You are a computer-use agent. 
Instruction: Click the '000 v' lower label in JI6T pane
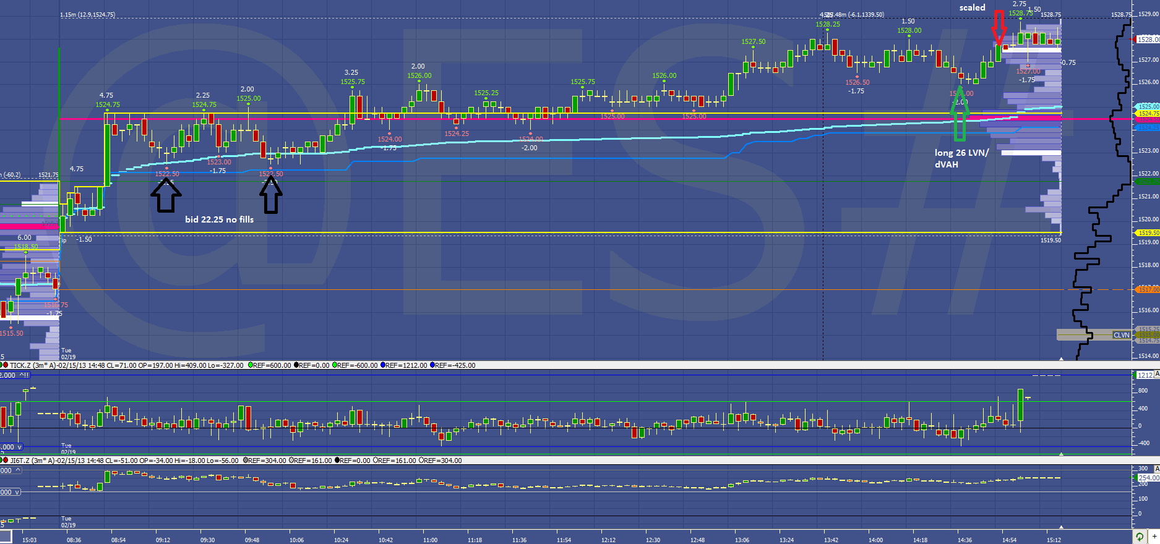11,492
